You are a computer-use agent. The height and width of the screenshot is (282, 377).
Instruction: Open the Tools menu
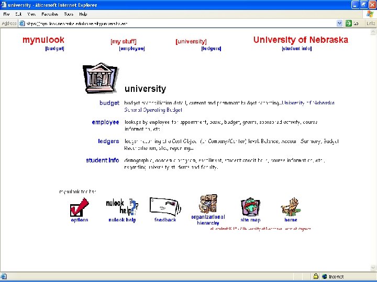[x=69, y=14]
